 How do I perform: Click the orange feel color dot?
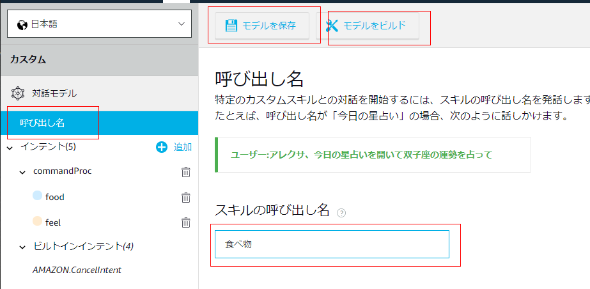37,221
